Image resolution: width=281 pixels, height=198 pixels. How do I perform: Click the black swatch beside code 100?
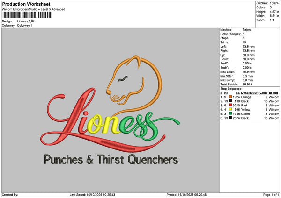pos(230,101)
